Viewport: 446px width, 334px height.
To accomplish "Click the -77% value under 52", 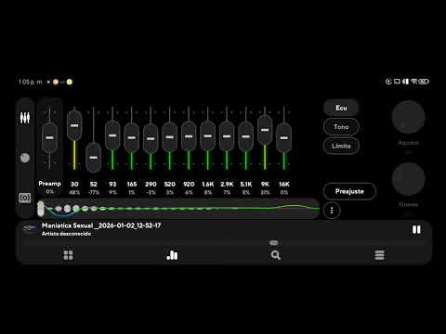I will [94, 192].
